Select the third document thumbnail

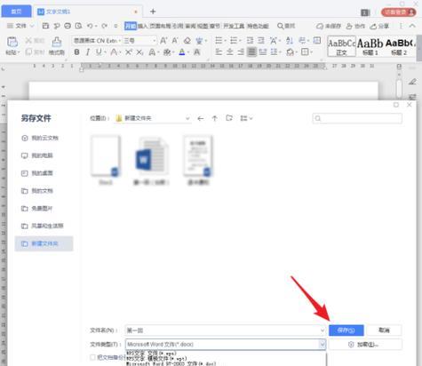(x=198, y=160)
